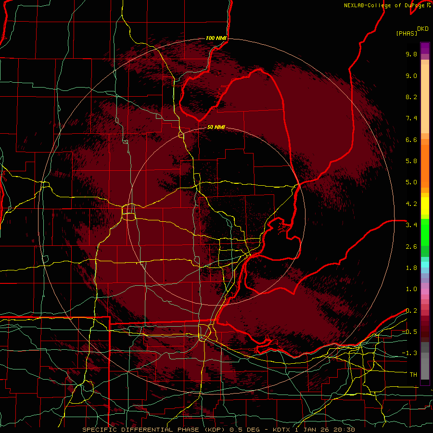Click the 50 NMI range ring label
Screen dimensions: 433x433
pos(216,127)
